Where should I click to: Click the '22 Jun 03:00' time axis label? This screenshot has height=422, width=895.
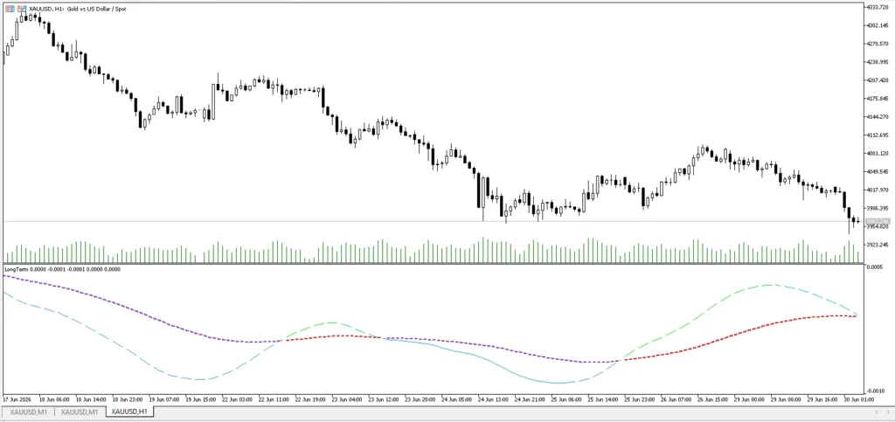click(x=236, y=399)
